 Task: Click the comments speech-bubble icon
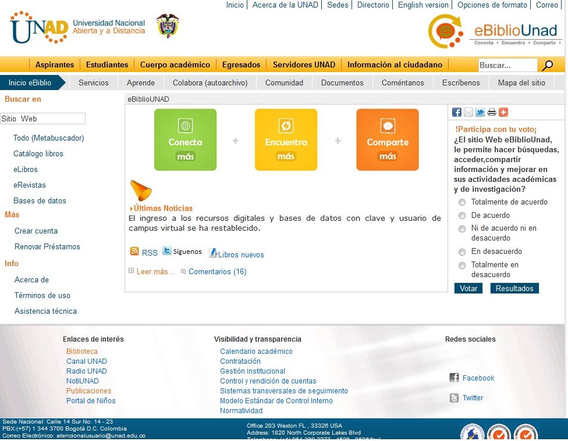(x=183, y=271)
